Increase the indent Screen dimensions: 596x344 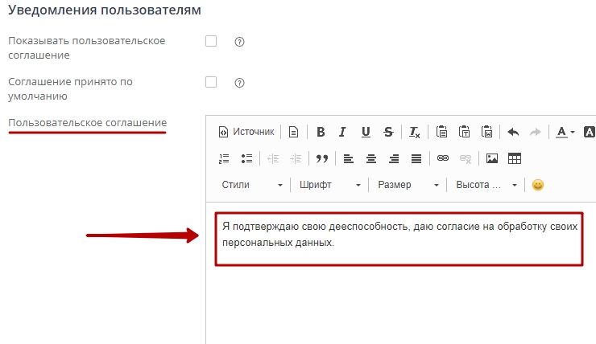point(296,158)
